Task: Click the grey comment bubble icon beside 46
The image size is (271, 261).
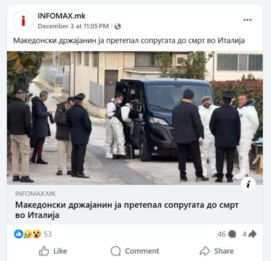Action: pyautogui.click(x=232, y=234)
